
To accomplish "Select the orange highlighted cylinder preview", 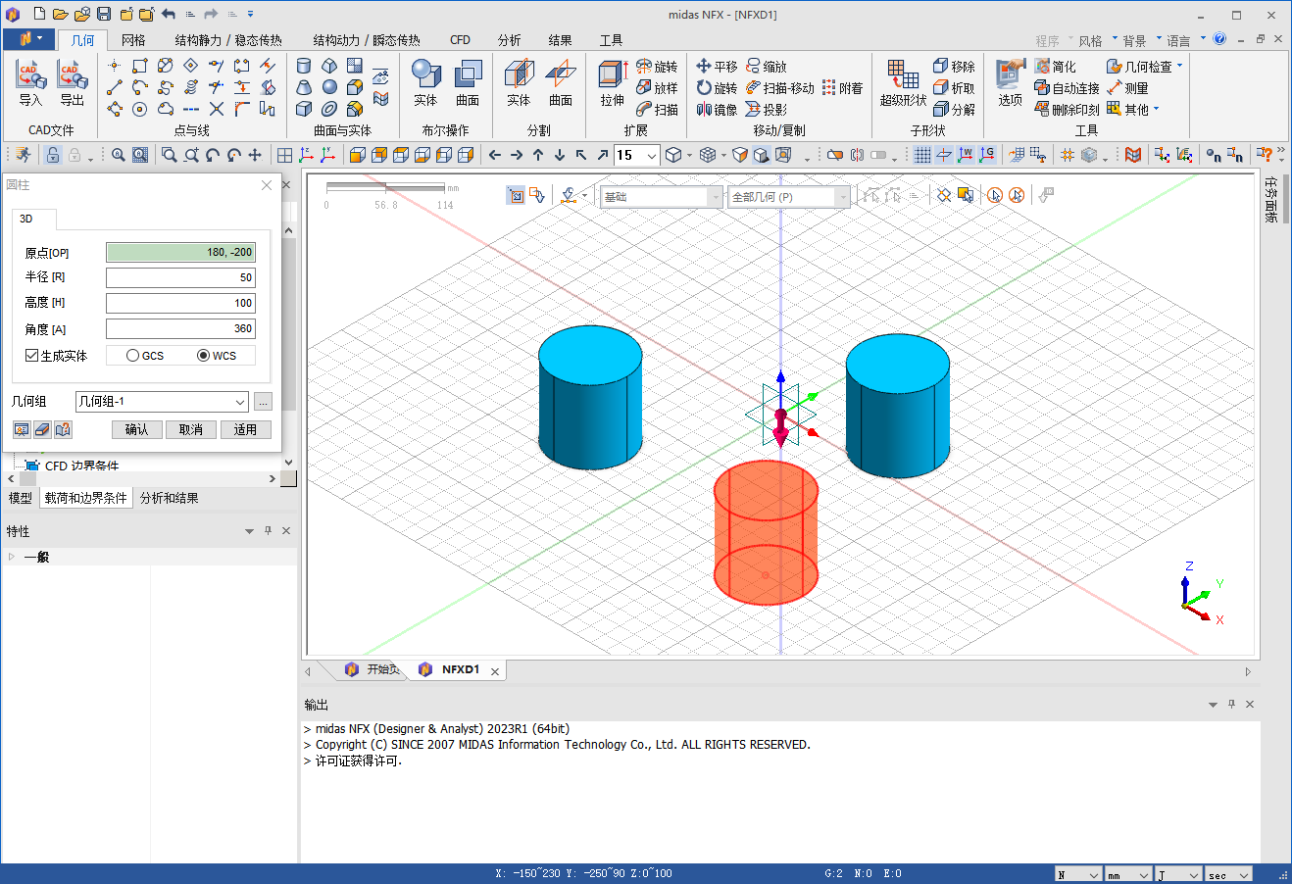I will [766, 532].
